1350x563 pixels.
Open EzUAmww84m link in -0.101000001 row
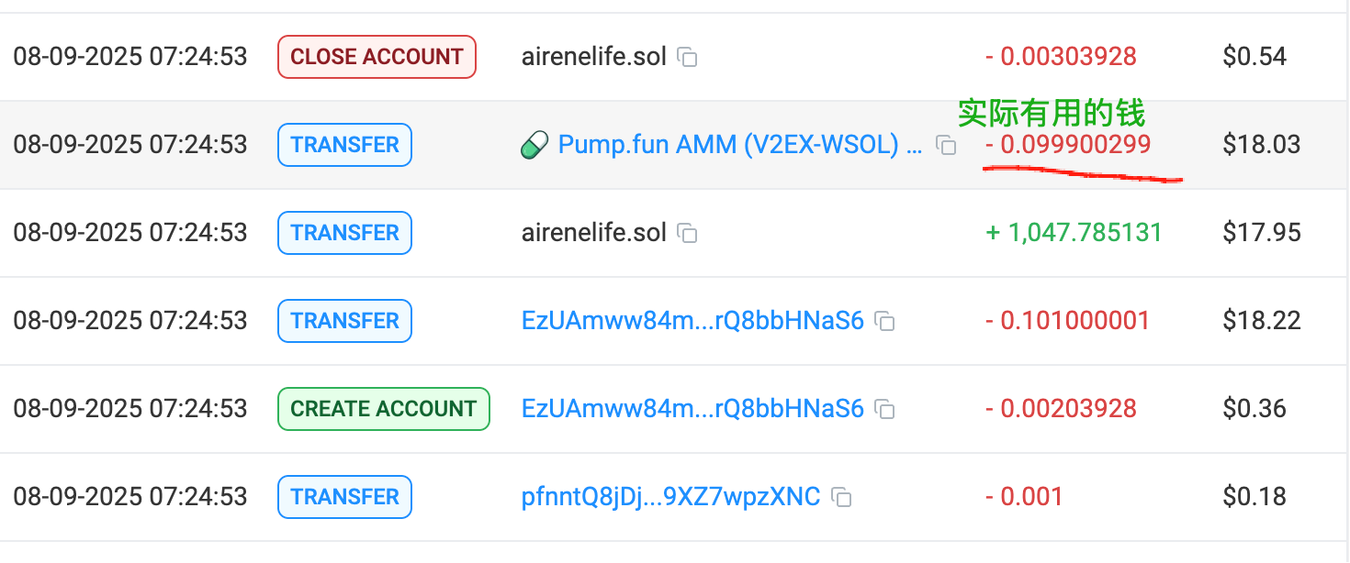[692, 321]
